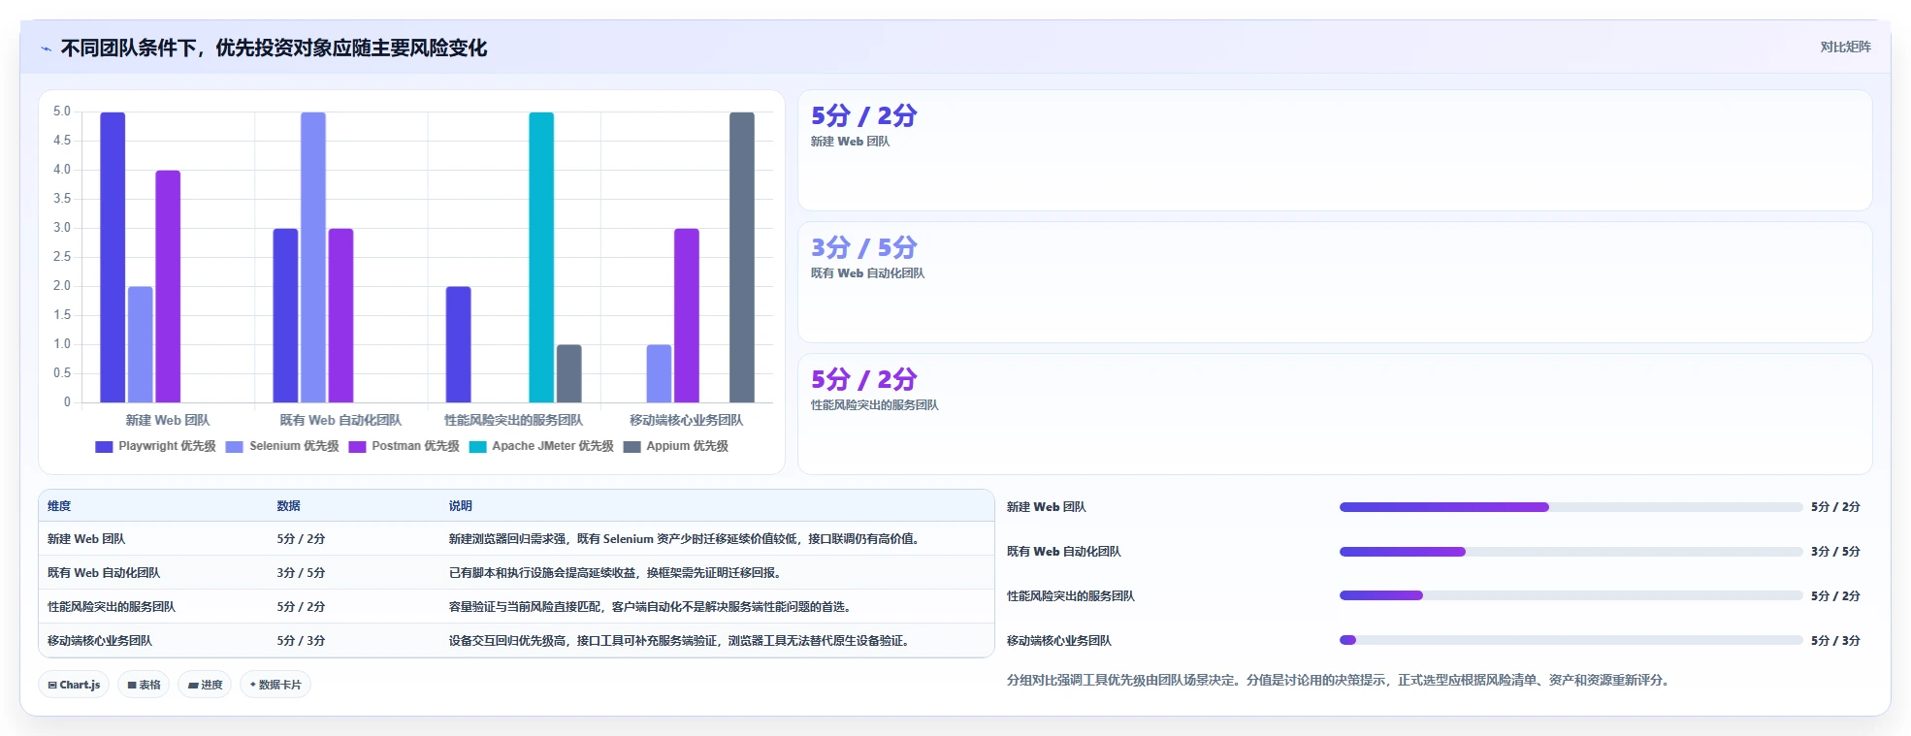1911x736 pixels.
Task: Toggle Selenium 优先级 legend item
Action: [x=282, y=446]
